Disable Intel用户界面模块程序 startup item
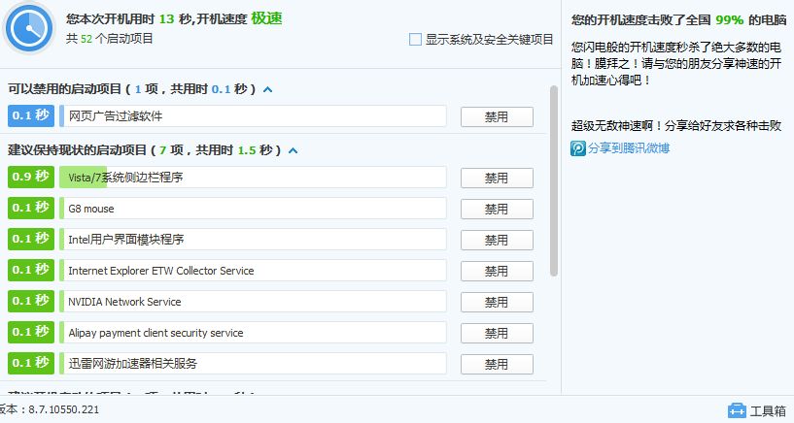Screen dimensions: 794x423 click(x=497, y=240)
